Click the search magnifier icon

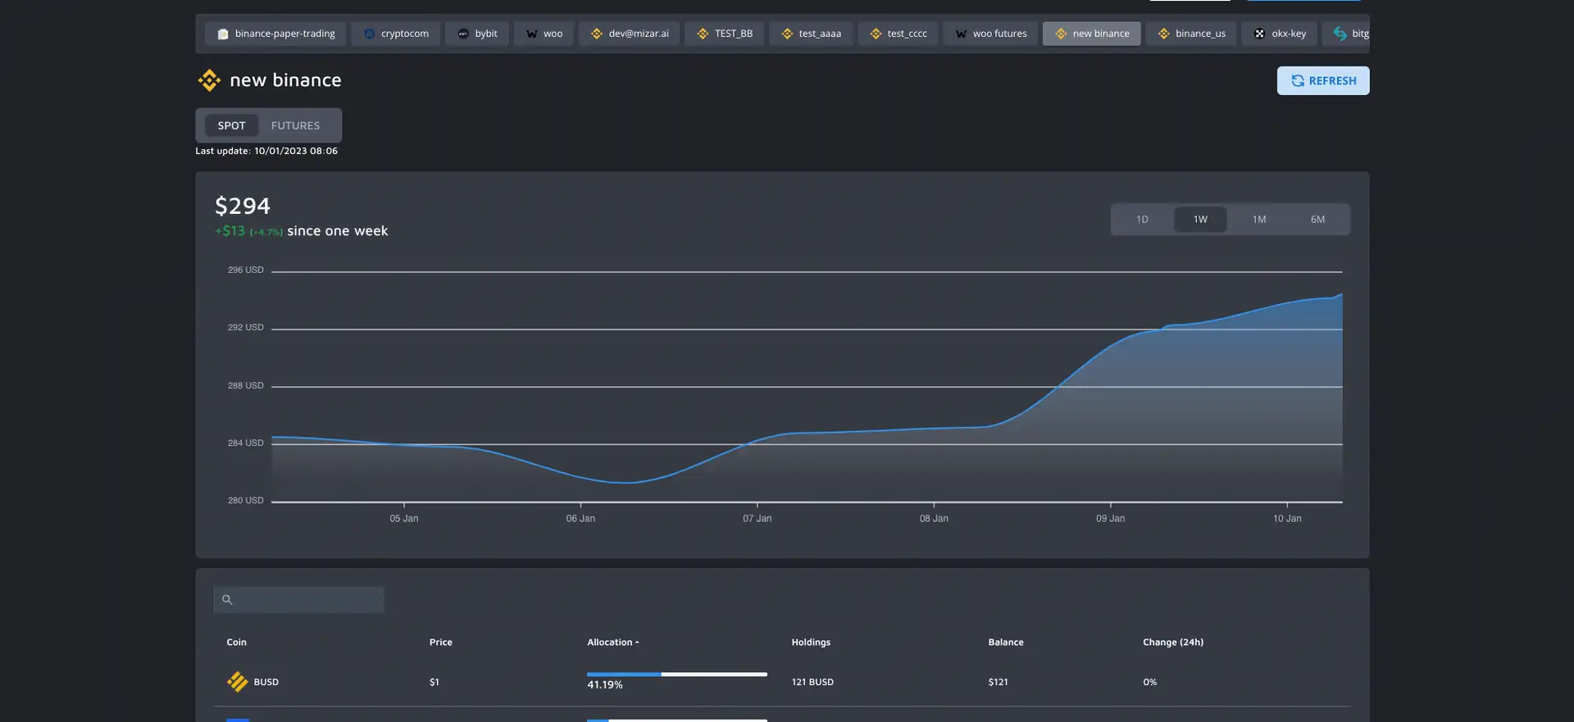227,600
